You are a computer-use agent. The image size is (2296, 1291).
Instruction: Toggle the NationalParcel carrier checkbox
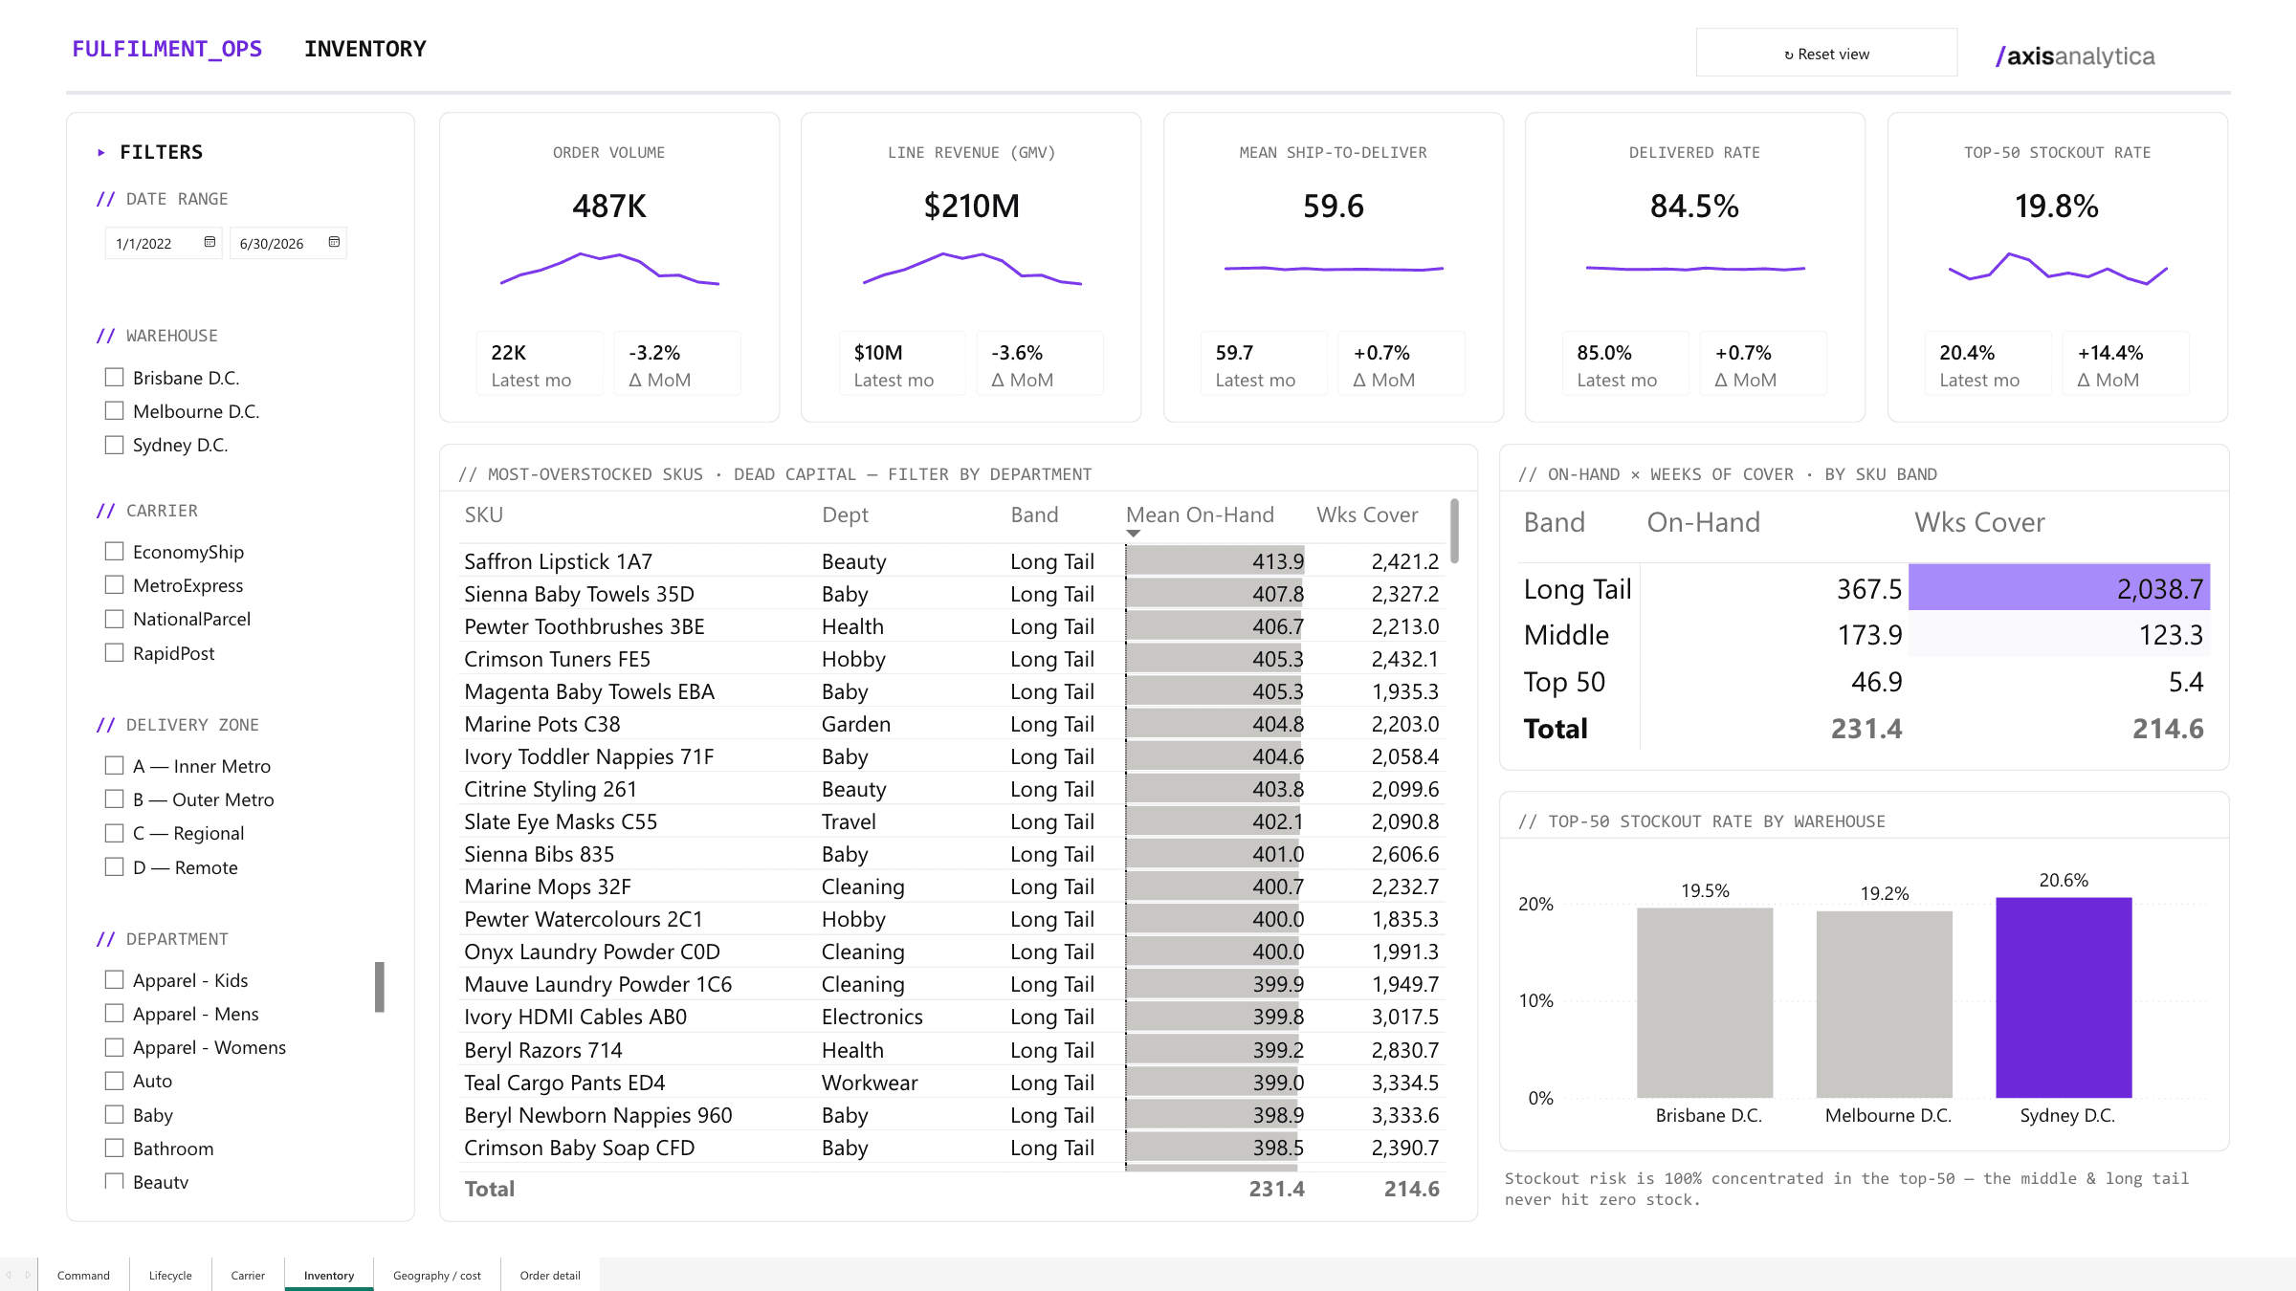click(x=114, y=619)
